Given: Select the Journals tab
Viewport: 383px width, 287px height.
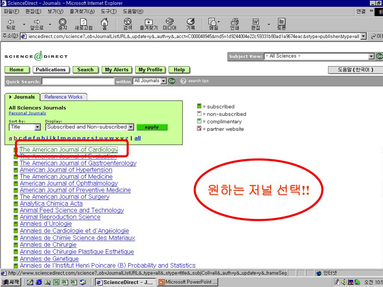Looking at the screenshot, I should [22, 97].
